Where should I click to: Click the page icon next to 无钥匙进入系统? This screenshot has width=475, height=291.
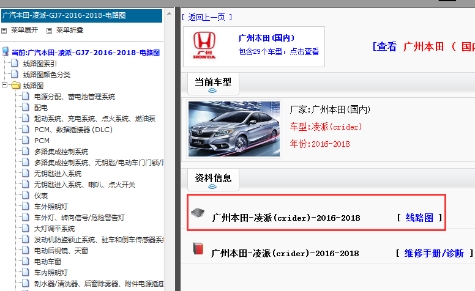[x=26, y=173]
